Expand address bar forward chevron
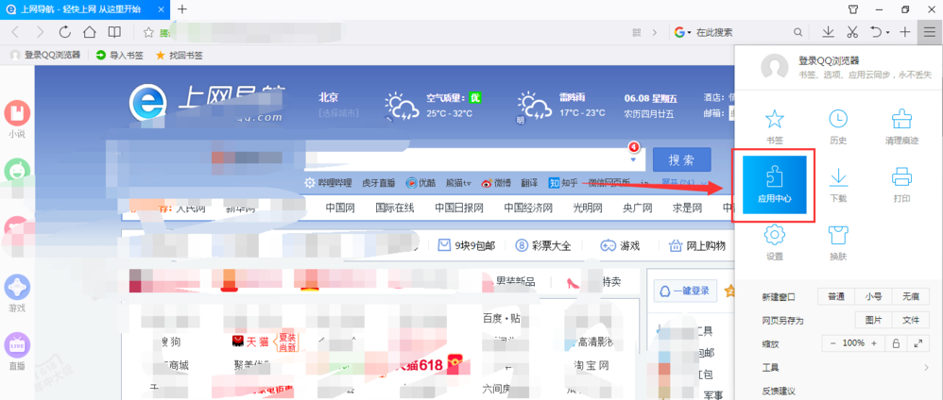The width and height of the screenshot is (943, 400). pyautogui.click(x=655, y=32)
